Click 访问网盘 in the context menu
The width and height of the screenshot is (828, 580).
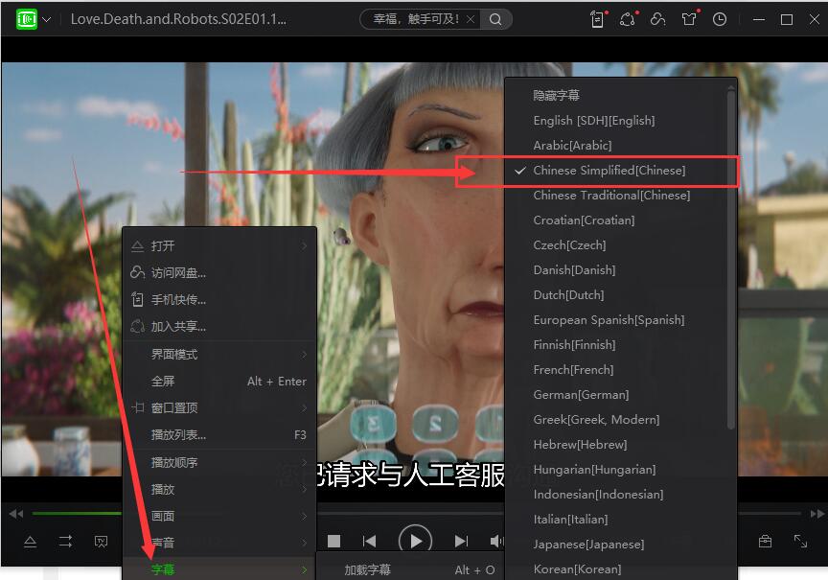[178, 273]
